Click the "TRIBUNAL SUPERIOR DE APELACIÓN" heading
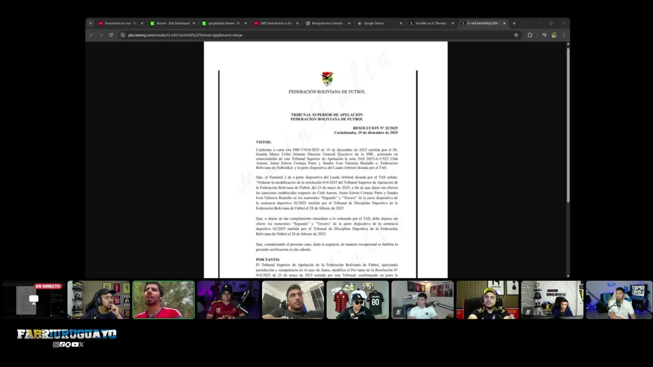 click(327, 115)
